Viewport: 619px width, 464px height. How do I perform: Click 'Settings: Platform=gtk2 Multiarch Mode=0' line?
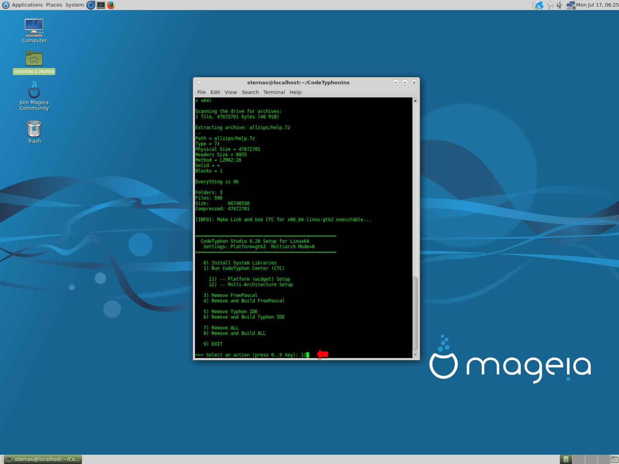coord(259,247)
